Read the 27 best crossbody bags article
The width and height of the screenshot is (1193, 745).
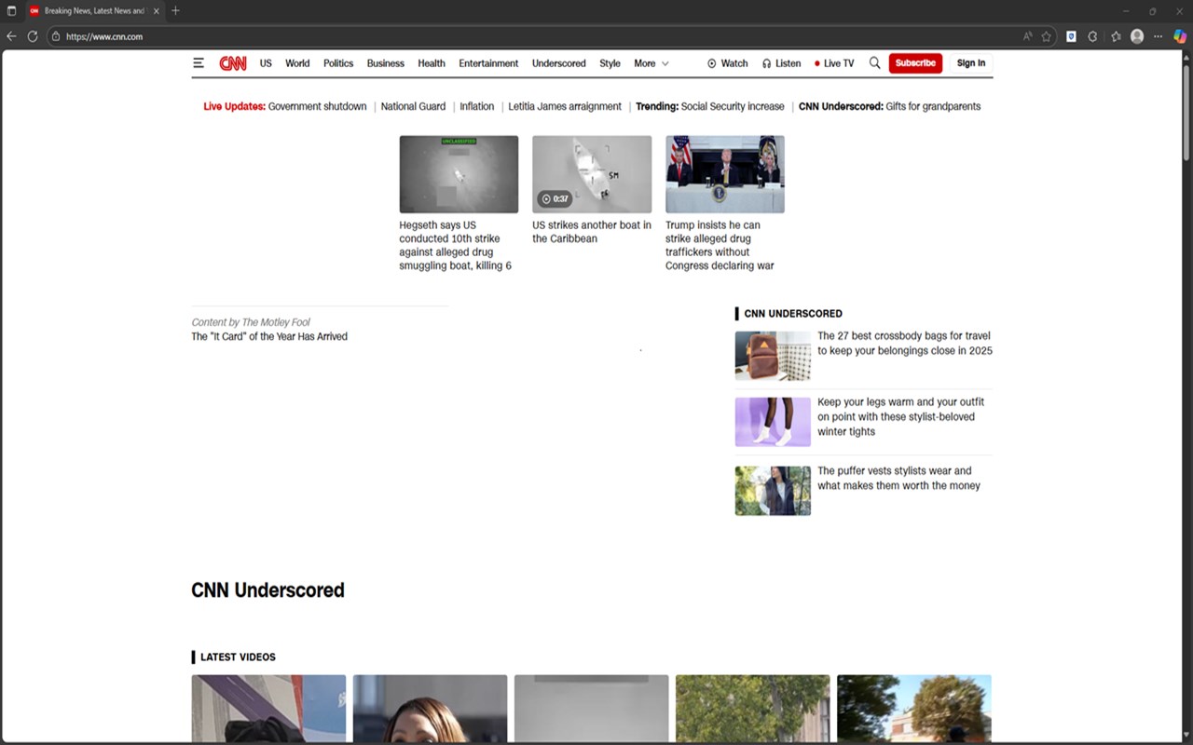(905, 344)
